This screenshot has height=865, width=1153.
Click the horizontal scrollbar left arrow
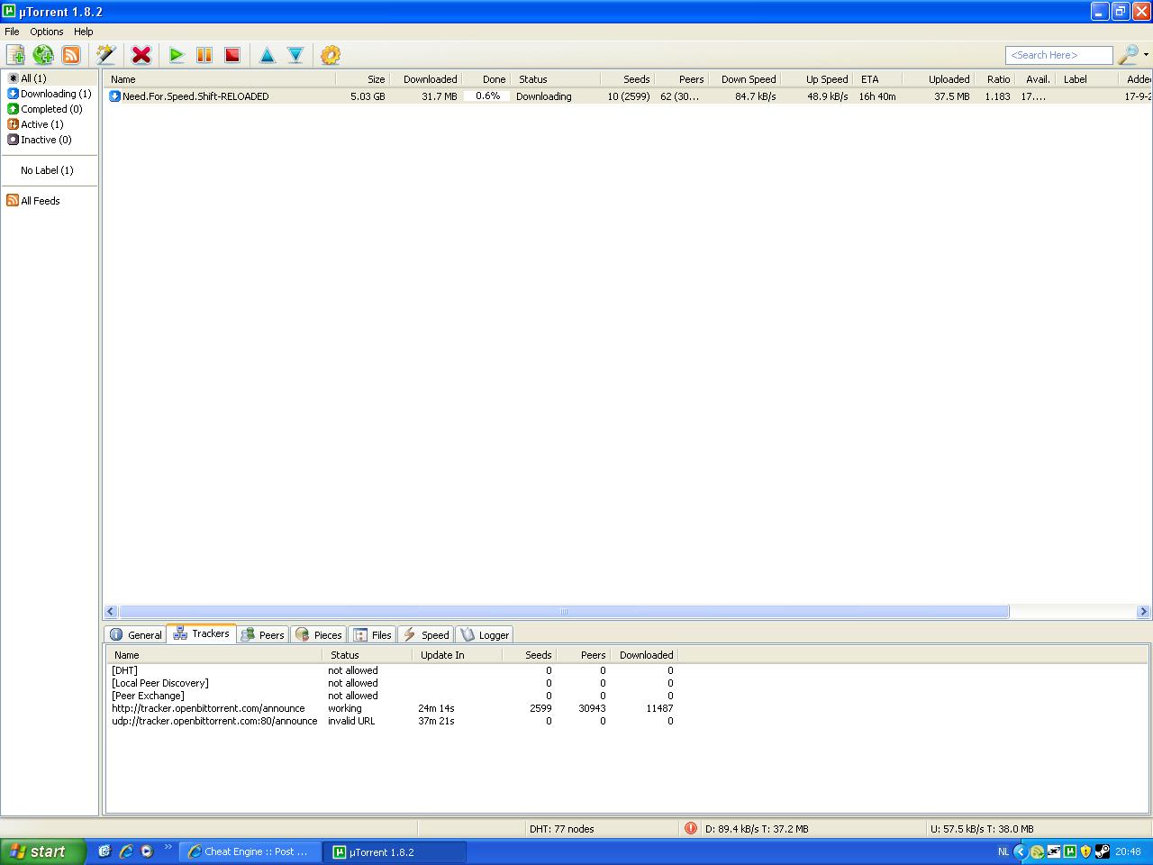pos(111,612)
